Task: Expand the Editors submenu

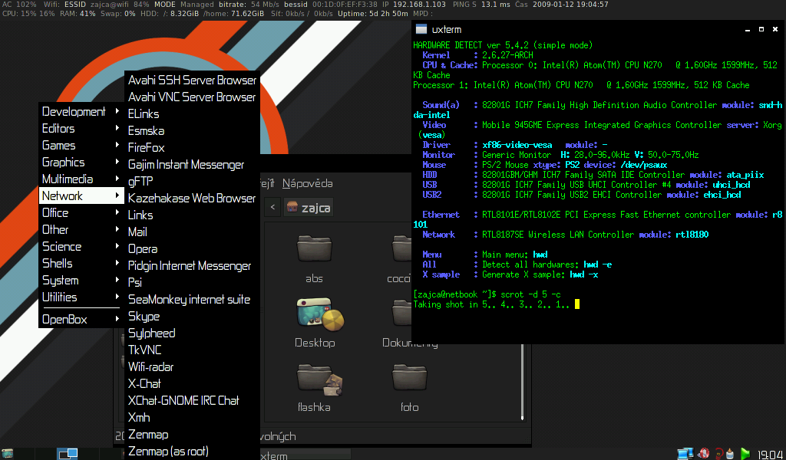Action: (x=80, y=128)
